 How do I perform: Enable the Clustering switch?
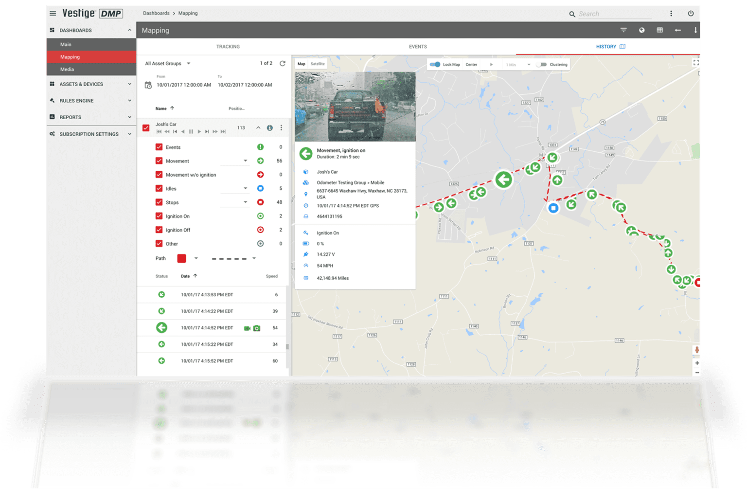(542, 64)
